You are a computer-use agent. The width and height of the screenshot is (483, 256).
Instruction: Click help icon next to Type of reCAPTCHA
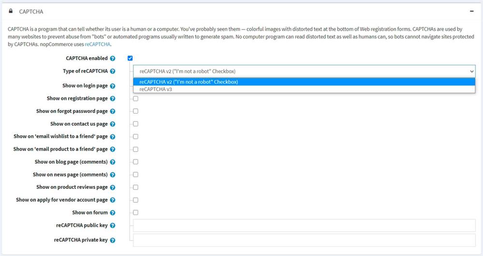[x=113, y=71]
